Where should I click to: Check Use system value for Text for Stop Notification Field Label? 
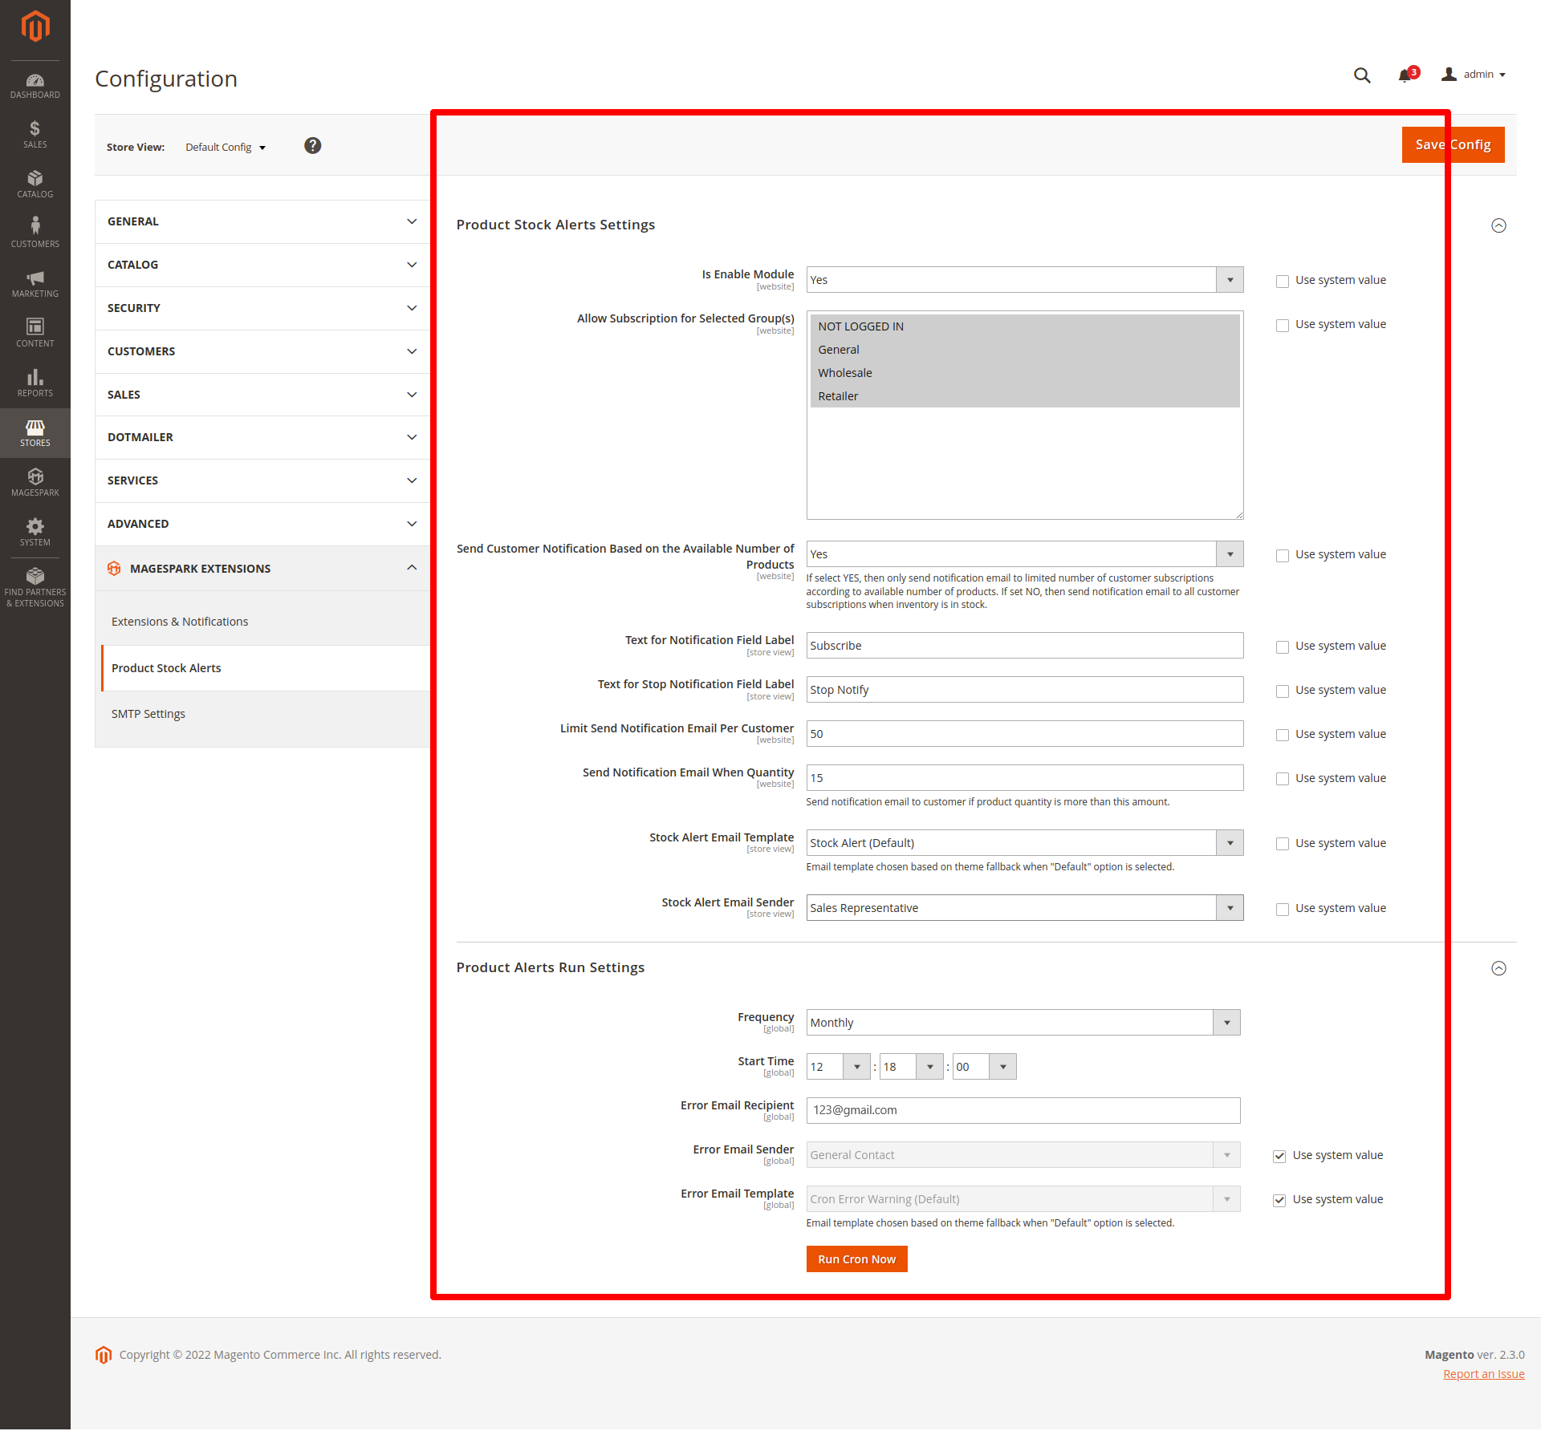pos(1283,691)
